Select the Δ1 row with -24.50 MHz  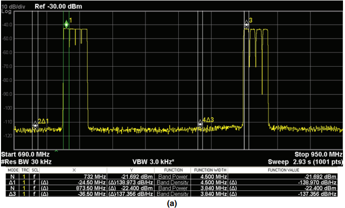[x=172, y=182]
